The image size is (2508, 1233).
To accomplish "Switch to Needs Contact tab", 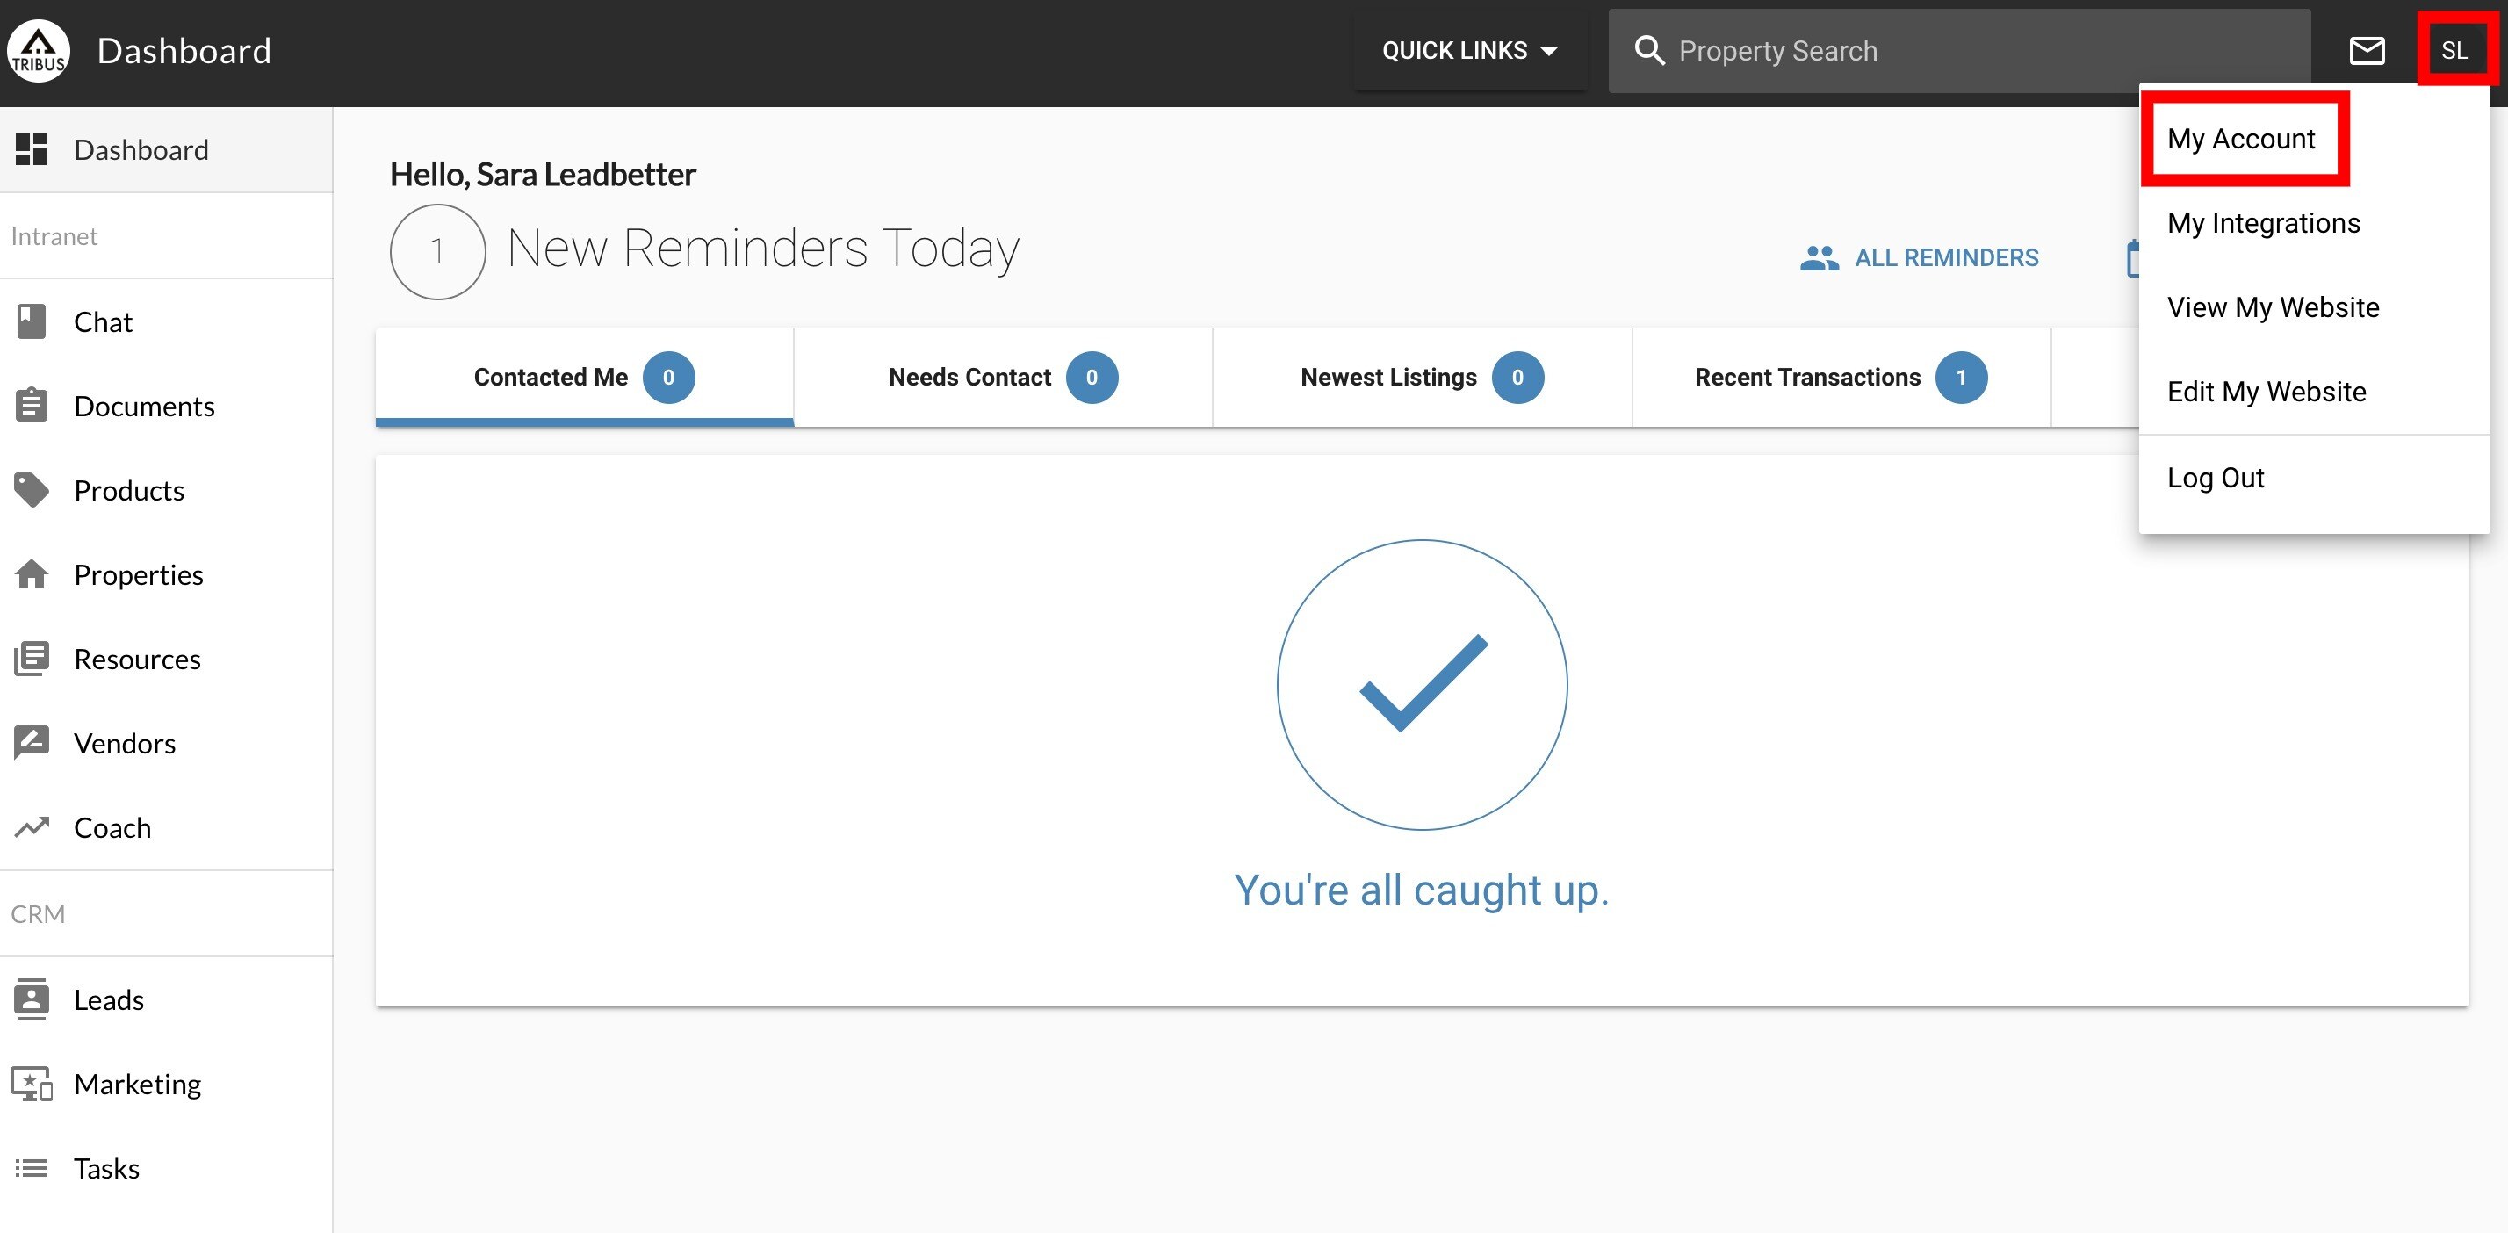I will [x=1003, y=377].
